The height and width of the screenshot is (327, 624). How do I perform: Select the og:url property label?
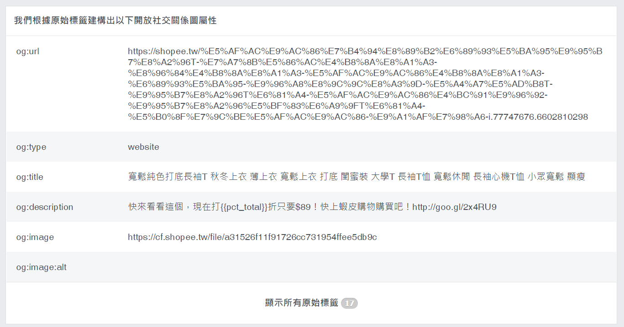(x=28, y=51)
